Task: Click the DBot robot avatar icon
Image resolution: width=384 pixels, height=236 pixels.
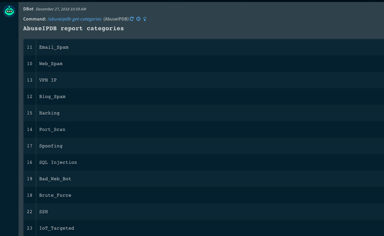Action: [9, 11]
